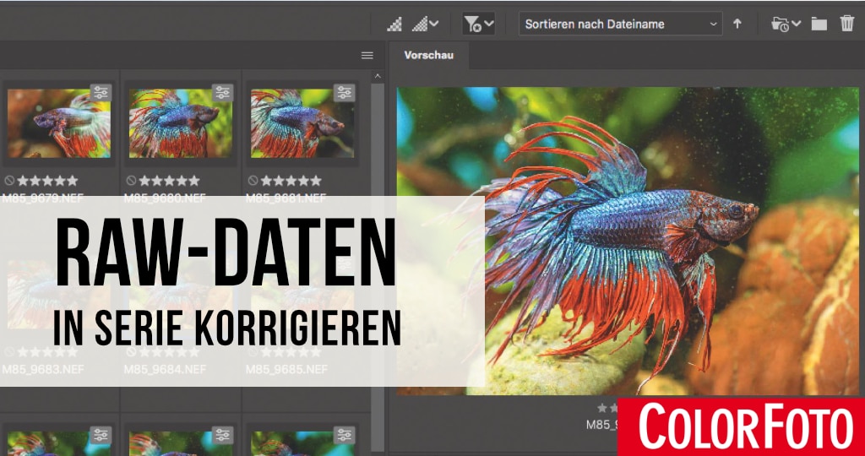
Task: Delete the item with the trash icon
Action: [x=846, y=24]
